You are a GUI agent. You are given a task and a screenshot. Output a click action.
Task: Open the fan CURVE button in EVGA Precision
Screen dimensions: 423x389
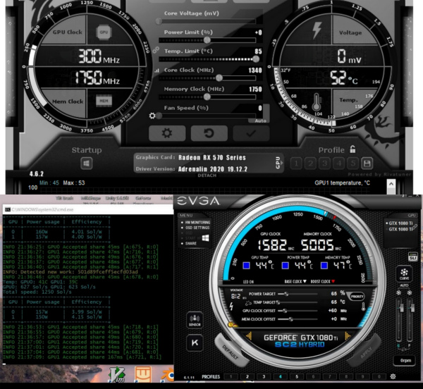coord(404,273)
